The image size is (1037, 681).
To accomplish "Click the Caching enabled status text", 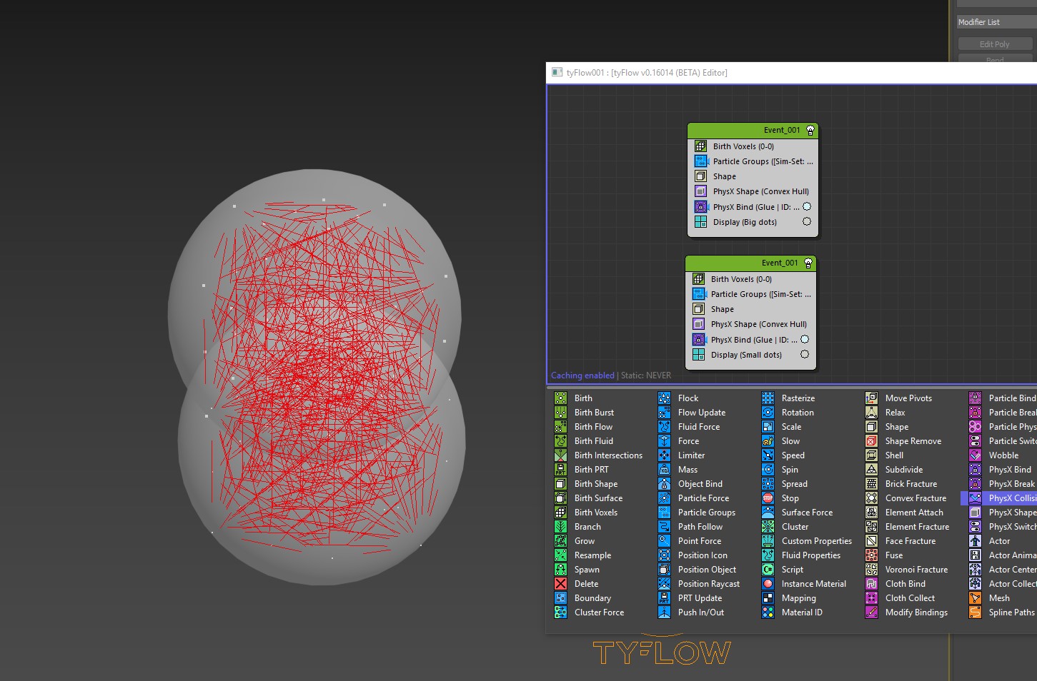I will 582,375.
